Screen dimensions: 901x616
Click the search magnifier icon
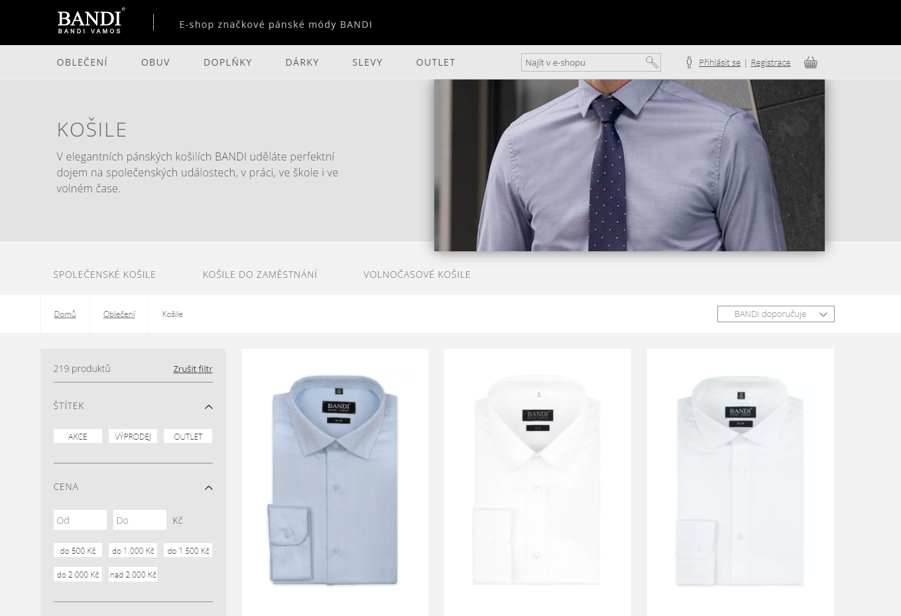(x=652, y=62)
